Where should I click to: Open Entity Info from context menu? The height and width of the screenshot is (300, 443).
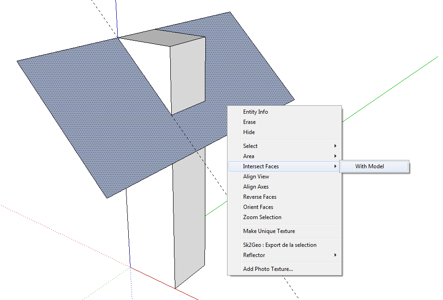click(285, 112)
